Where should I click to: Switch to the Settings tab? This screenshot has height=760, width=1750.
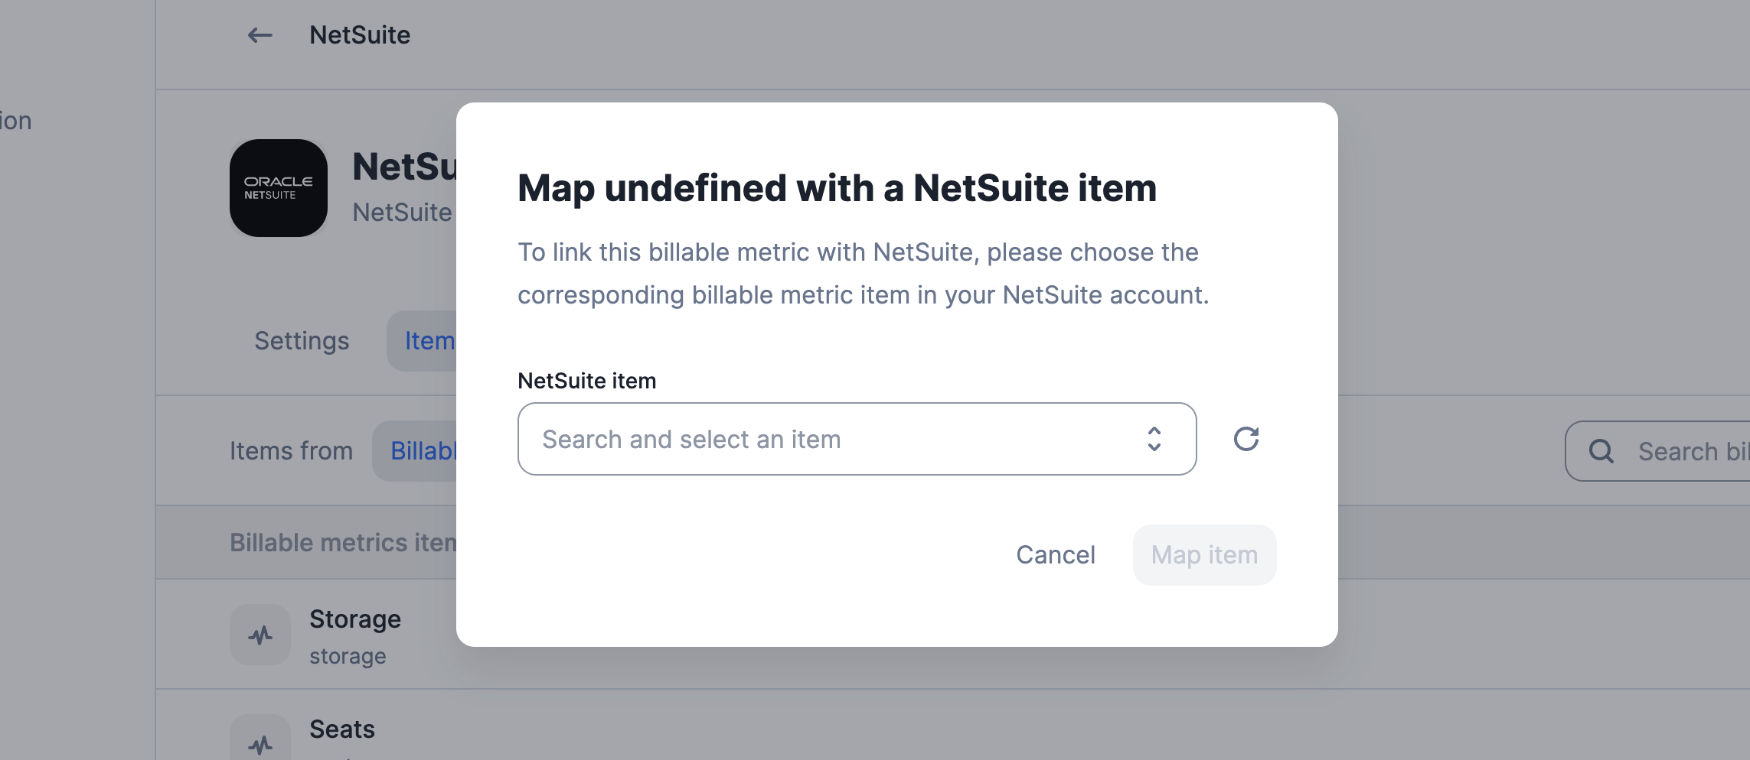pos(302,341)
